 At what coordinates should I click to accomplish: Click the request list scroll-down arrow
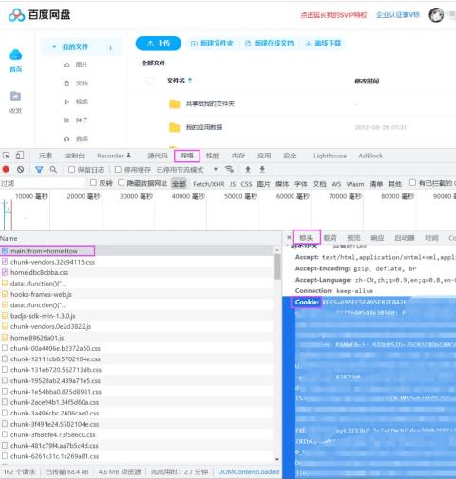click(x=277, y=459)
